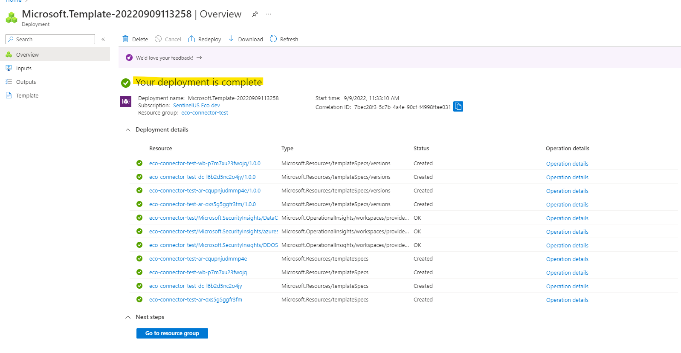The image size is (681, 353).
Task: Click the Delete trash icon
Action: (125, 39)
